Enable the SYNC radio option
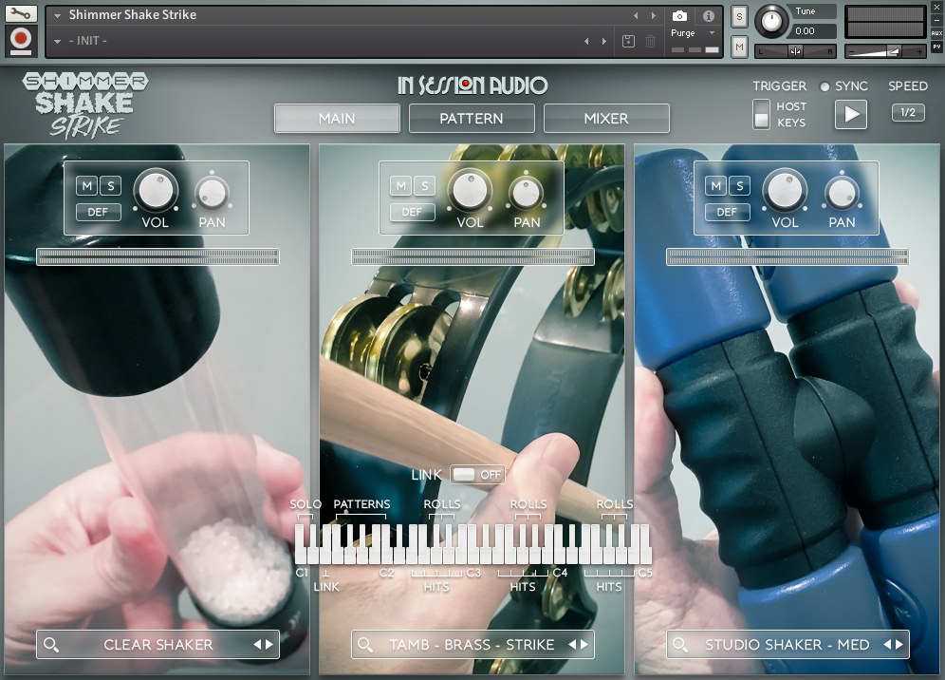 pos(825,86)
